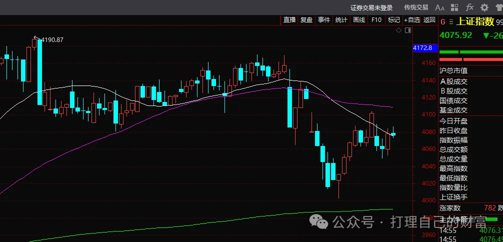Click the 4190.87 high price label
Image resolution: width=503 pixels, height=242 pixels.
pyautogui.click(x=52, y=40)
